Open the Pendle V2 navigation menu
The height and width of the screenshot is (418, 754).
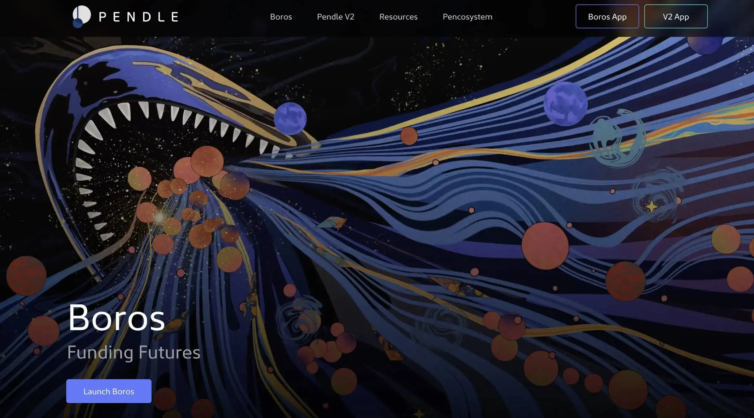pyautogui.click(x=335, y=17)
